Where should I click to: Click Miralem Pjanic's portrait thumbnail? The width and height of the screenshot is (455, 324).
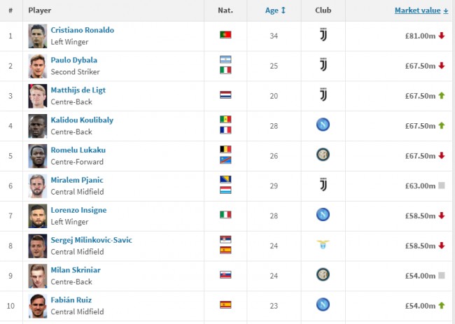pos(38,185)
